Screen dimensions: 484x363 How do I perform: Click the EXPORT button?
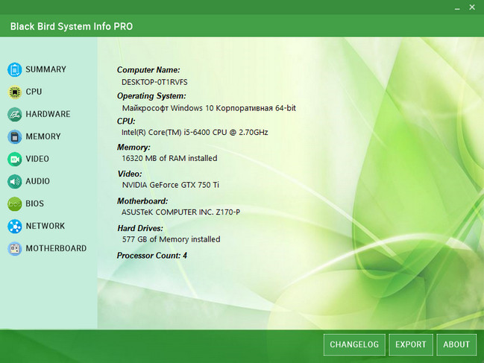(x=411, y=344)
